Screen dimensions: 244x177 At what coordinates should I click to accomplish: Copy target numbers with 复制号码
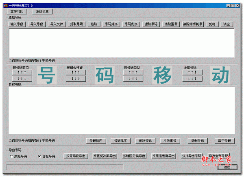coord(198,141)
